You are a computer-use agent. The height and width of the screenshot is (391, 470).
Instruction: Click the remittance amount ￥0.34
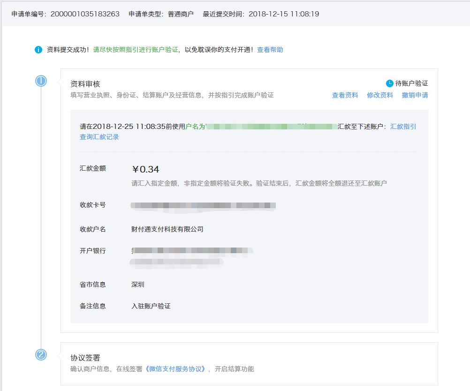(145, 169)
